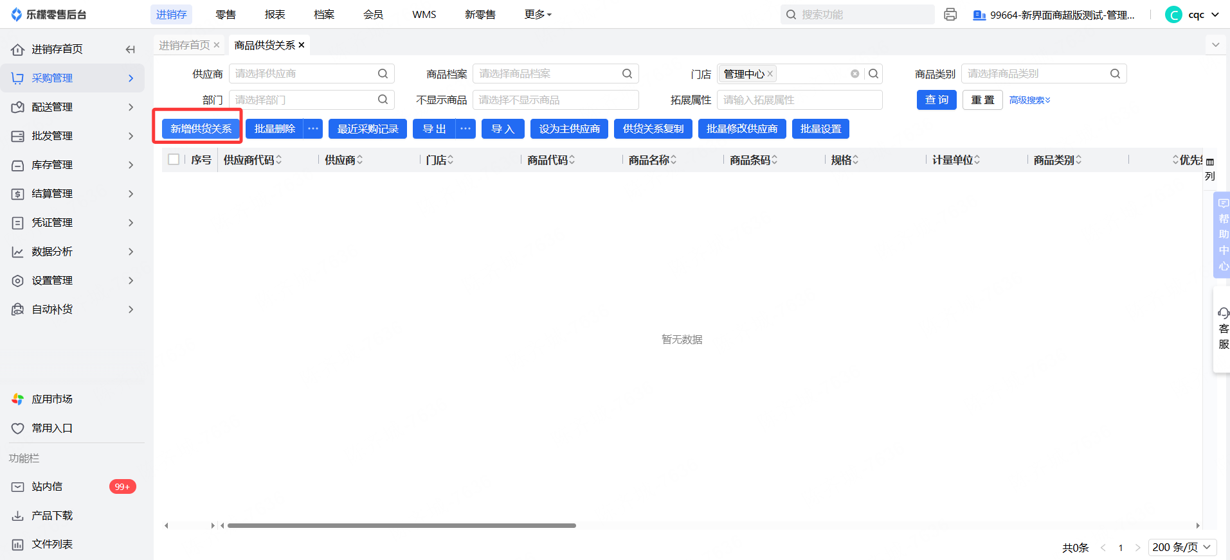The height and width of the screenshot is (560, 1230).
Task: Toggle the select-all checkbox in table header
Action: (174, 159)
